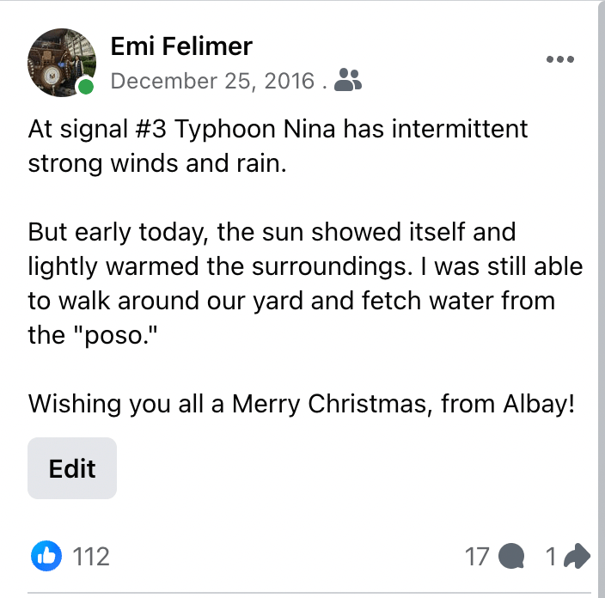This screenshot has width=605, height=598.
Task: Click the share arrow icon
Action: [577, 557]
